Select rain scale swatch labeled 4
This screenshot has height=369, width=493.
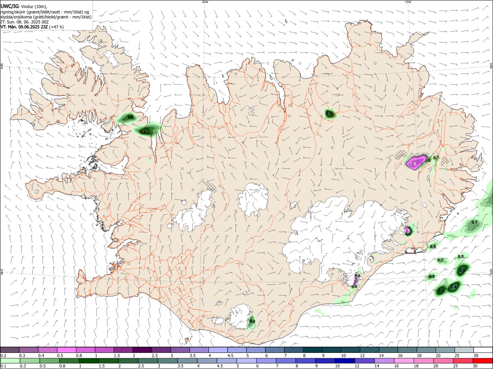tap(207, 361)
